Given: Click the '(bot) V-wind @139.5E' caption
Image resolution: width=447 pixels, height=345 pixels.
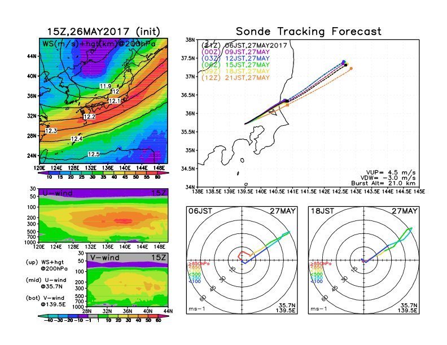Looking at the screenshot, I should (46, 301).
